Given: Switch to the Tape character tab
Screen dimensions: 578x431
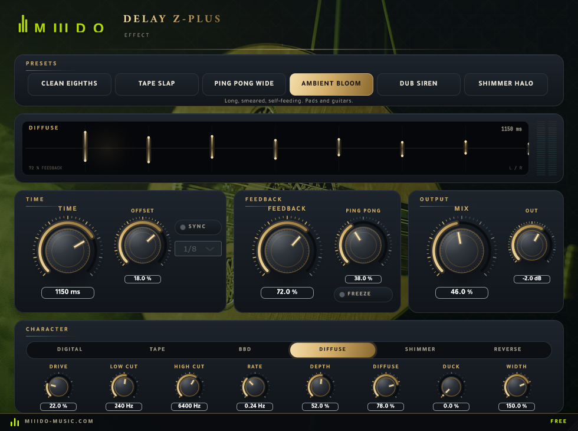Looking at the screenshot, I should tap(157, 350).
